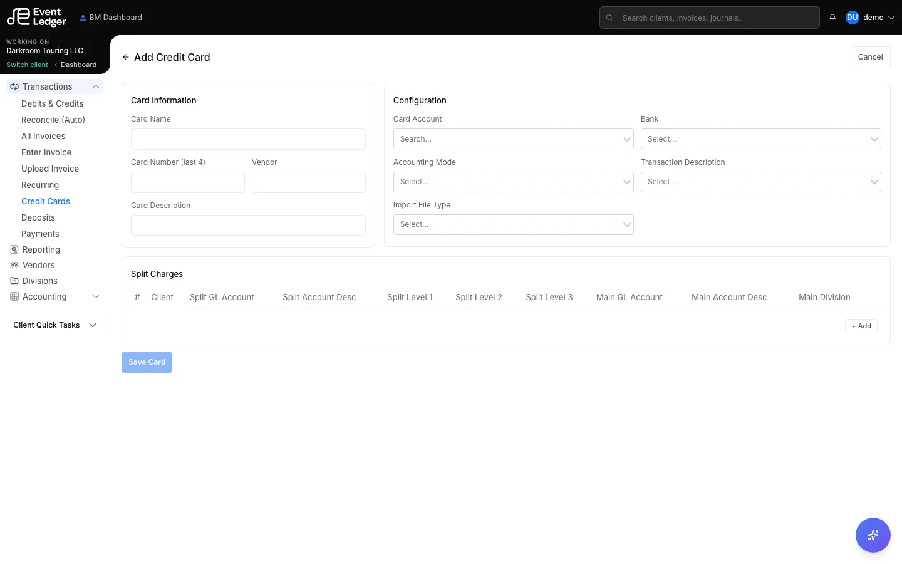902x564 pixels.
Task: Click the global search box
Action: [x=710, y=18]
